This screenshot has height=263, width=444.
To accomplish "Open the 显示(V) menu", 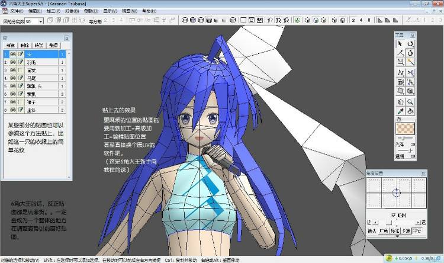I will coord(110,11).
